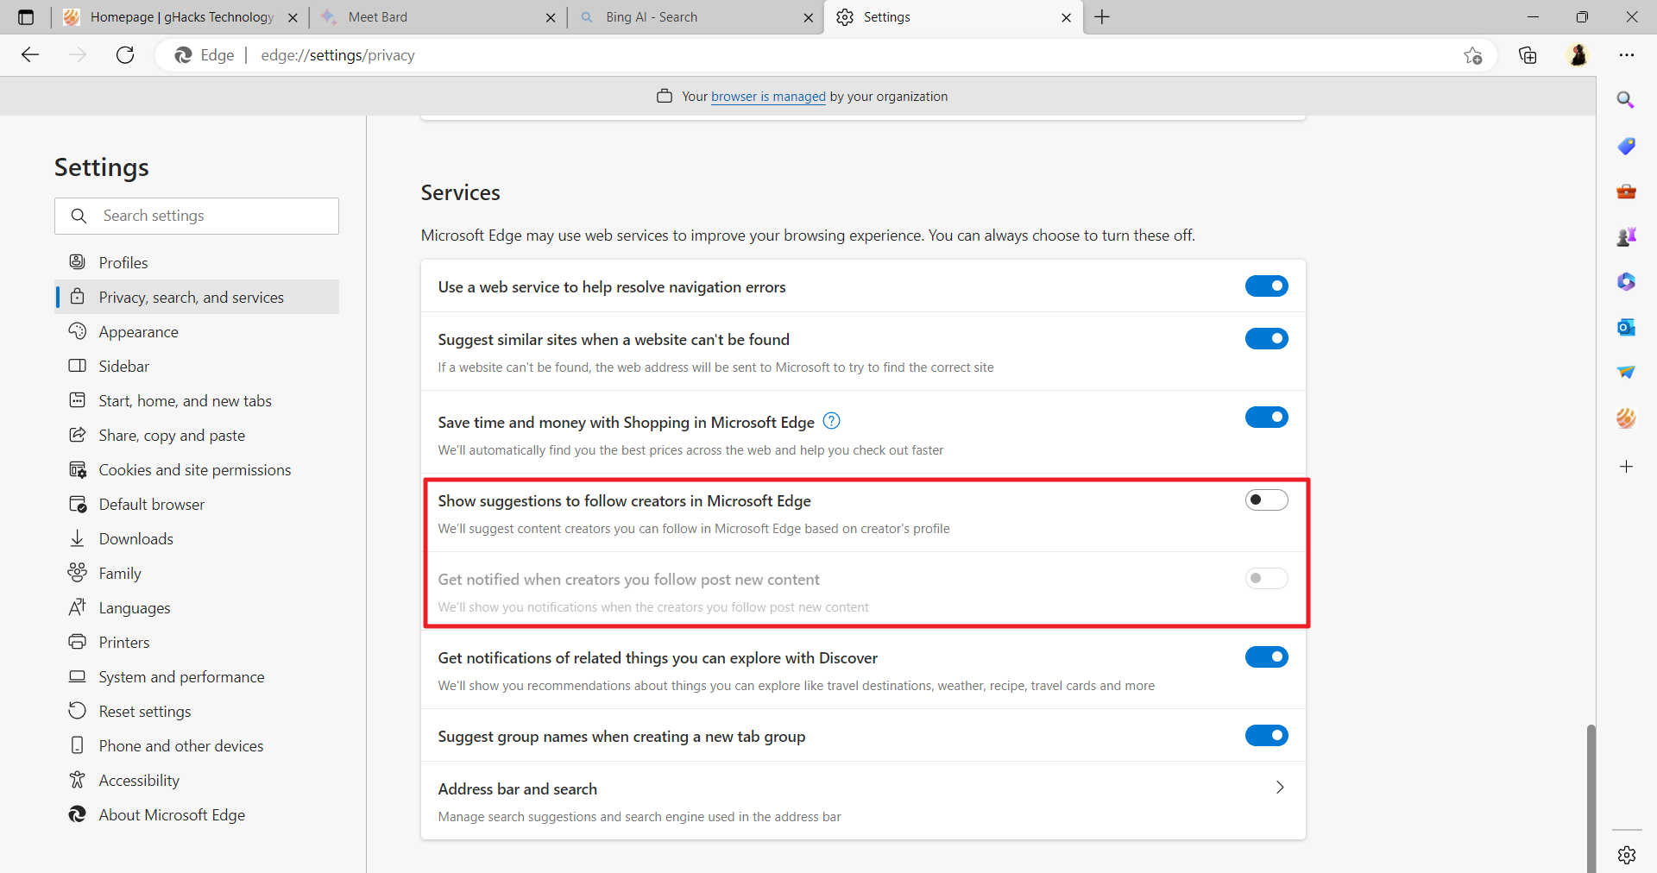Turn off Shopping in Microsoft Edge
Viewport: 1657px width, 873px height.
pos(1266,418)
